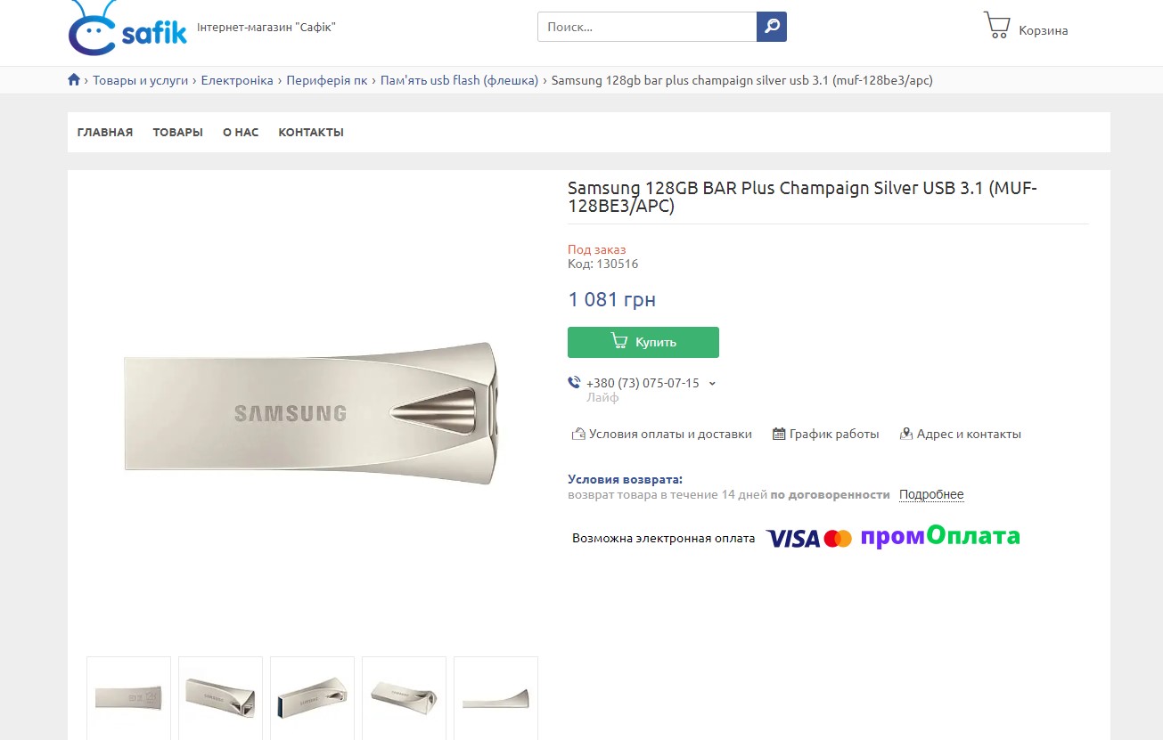Open the Електроніка breadcrumb link
The image size is (1163, 740).
coord(237,80)
